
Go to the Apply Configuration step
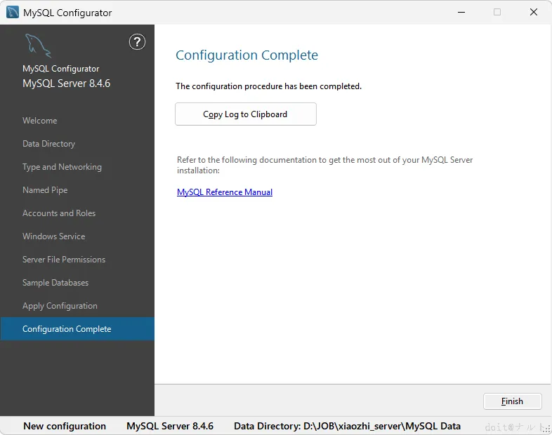click(x=60, y=306)
